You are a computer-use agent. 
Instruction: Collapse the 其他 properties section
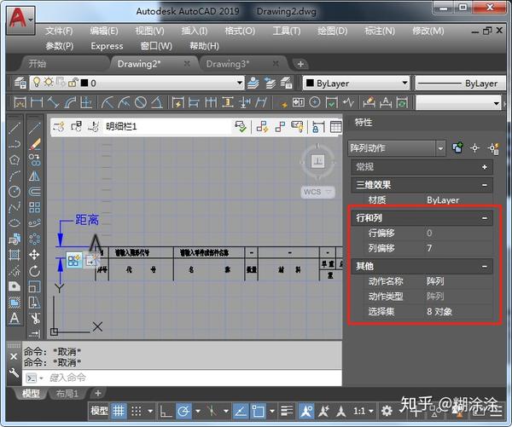(x=485, y=267)
